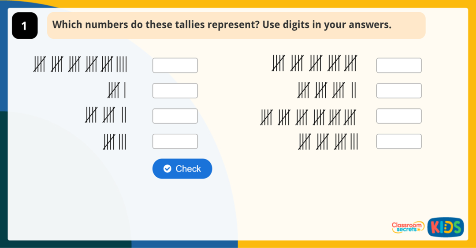The width and height of the screenshot is (476, 248).
Task: Click the KIDS logo badge
Action: pos(445,227)
